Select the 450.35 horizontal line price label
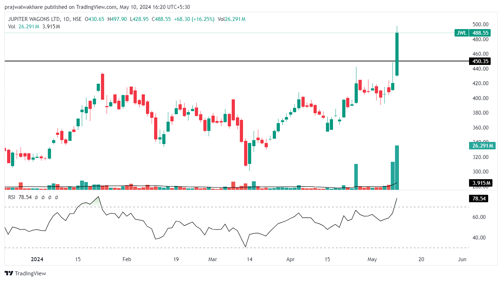 (480, 61)
